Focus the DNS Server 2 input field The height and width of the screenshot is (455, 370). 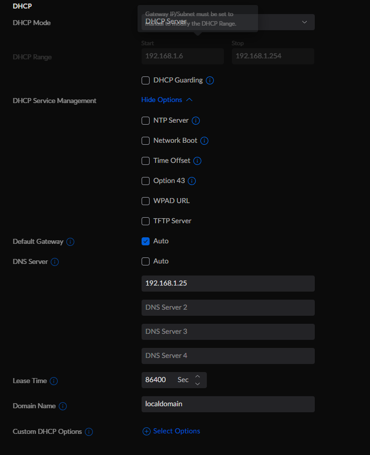click(228, 308)
